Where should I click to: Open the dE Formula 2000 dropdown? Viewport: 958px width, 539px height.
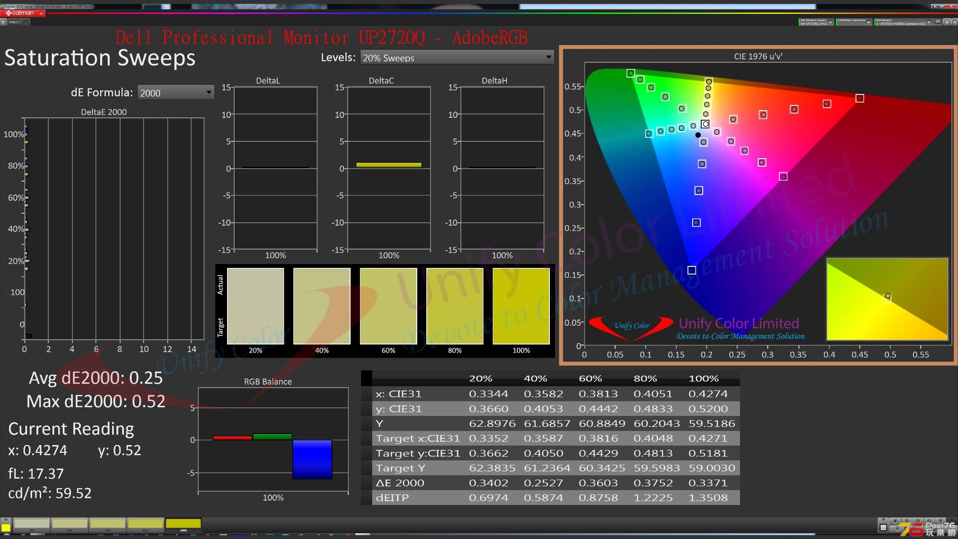[x=176, y=92]
